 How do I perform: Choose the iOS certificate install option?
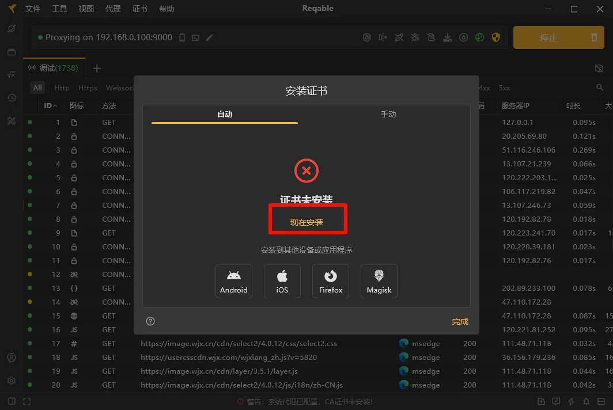tap(282, 281)
